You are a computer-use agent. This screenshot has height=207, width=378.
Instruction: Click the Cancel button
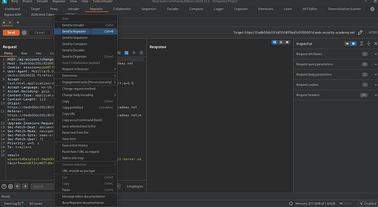click(x=39, y=32)
